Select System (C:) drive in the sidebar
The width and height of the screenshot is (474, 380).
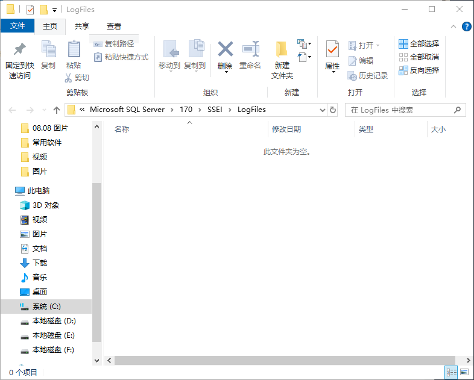(x=46, y=307)
